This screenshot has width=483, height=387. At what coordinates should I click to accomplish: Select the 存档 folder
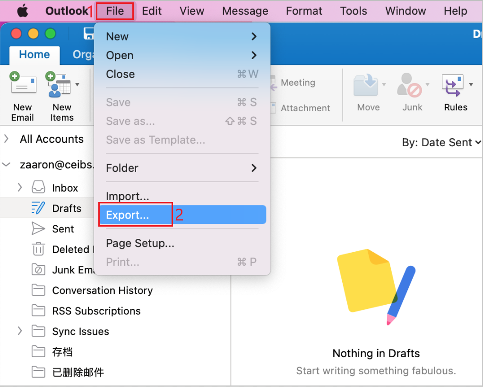pos(61,352)
